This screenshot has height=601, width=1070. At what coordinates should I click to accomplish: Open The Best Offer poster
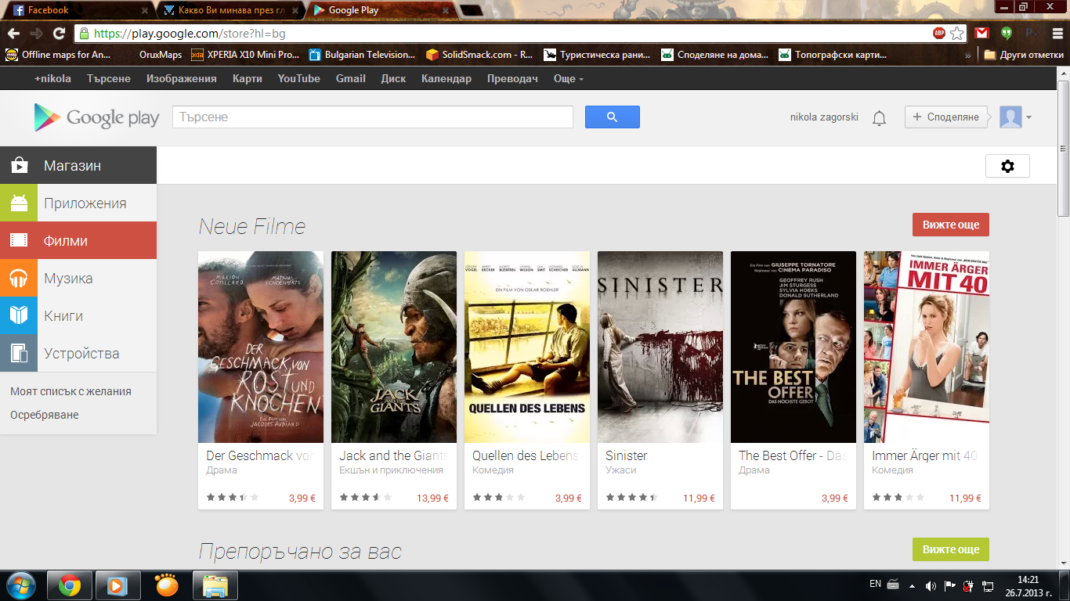(x=793, y=347)
